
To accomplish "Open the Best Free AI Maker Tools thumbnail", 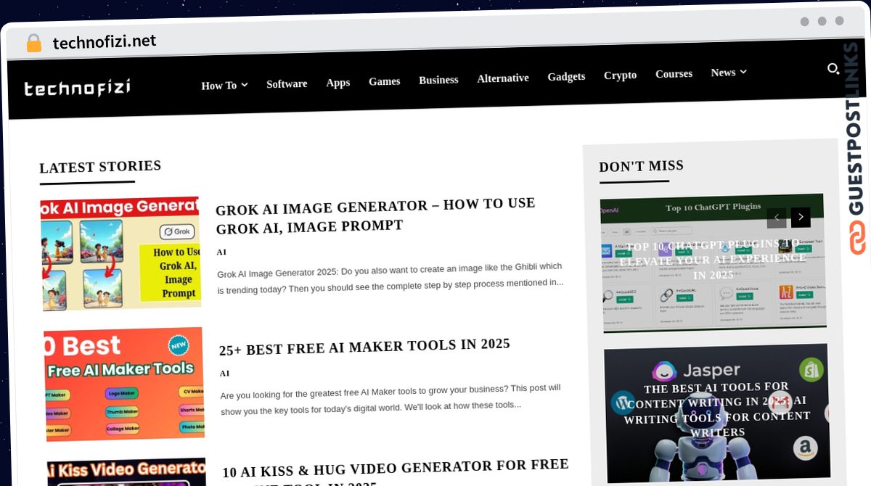I will [124, 384].
